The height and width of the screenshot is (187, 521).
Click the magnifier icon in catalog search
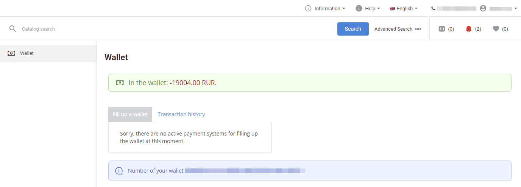(13, 29)
